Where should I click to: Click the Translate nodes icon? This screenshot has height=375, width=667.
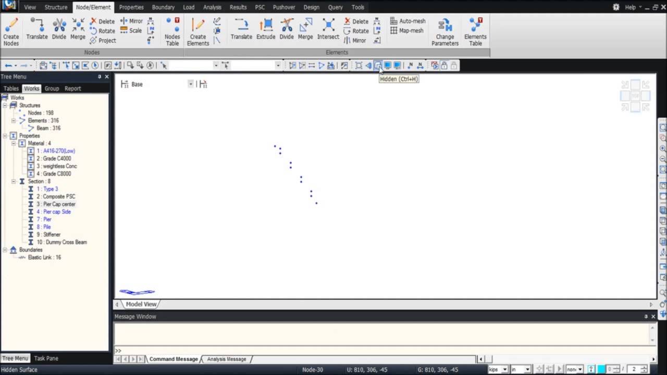pyautogui.click(x=36, y=29)
